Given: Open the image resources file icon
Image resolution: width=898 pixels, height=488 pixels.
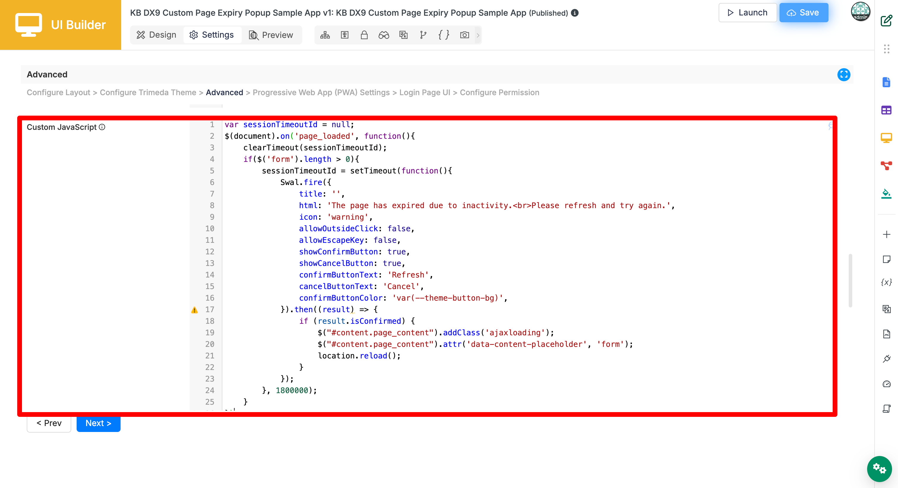Looking at the screenshot, I should click(x=886, y=334).
